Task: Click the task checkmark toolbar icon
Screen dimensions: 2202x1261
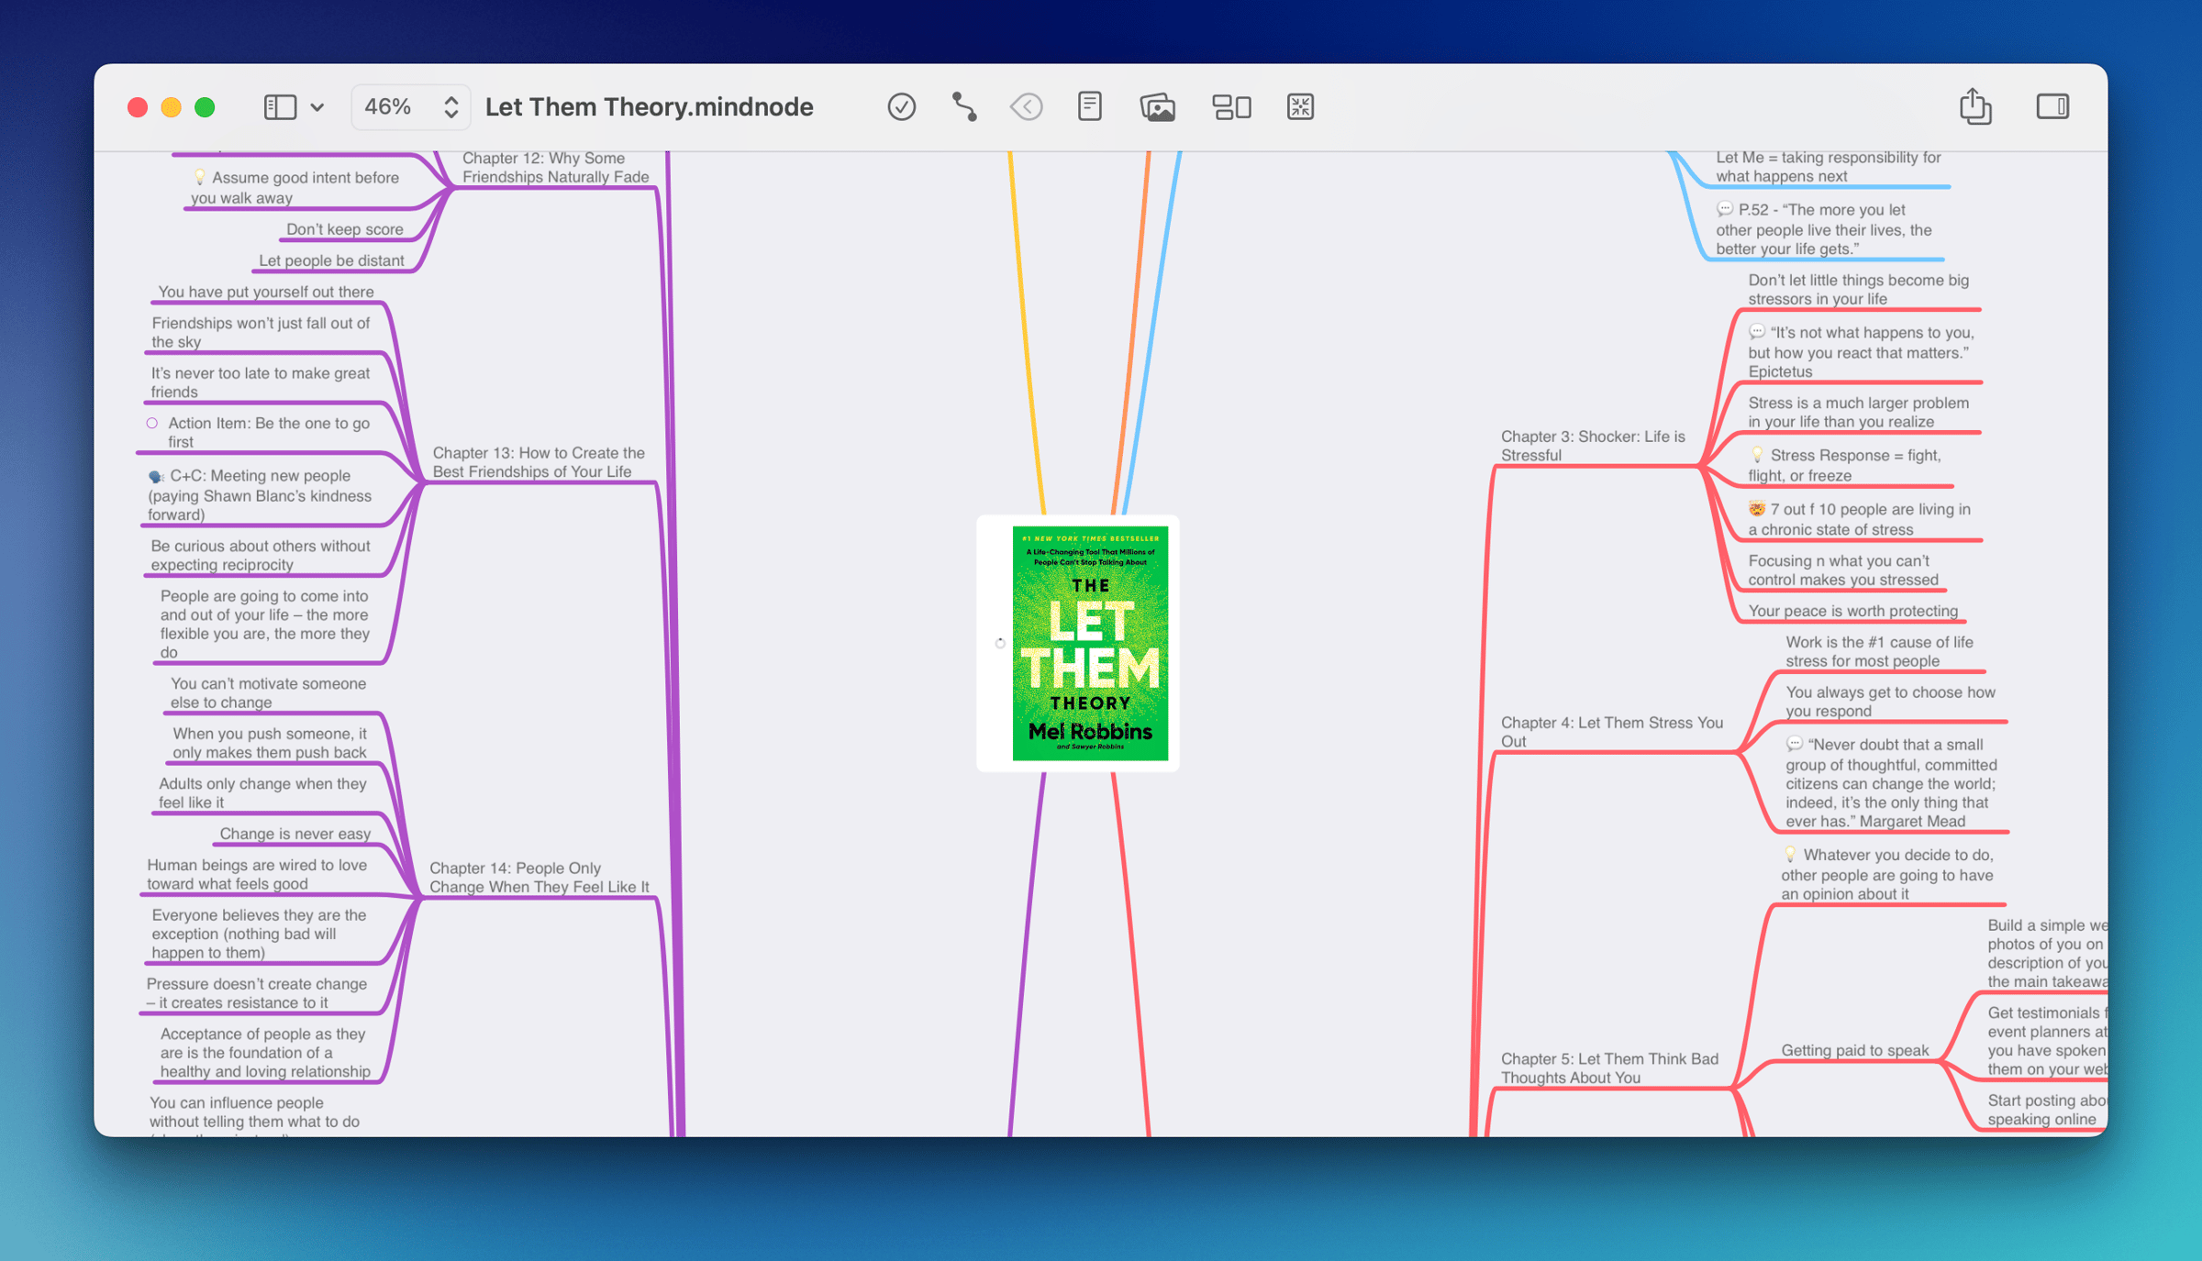Action: tap(901, 107)
